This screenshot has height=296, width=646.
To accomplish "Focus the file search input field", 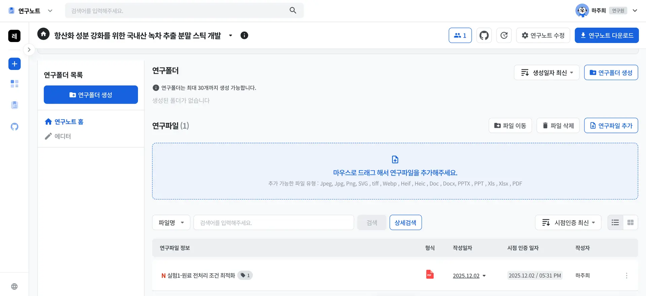I will click(274, 222).
